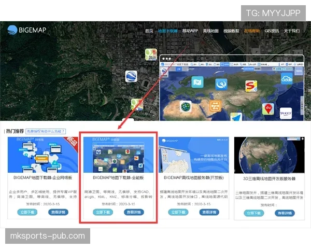
Task: Click the Yahoo map icon
Action: tap(286, 114)
